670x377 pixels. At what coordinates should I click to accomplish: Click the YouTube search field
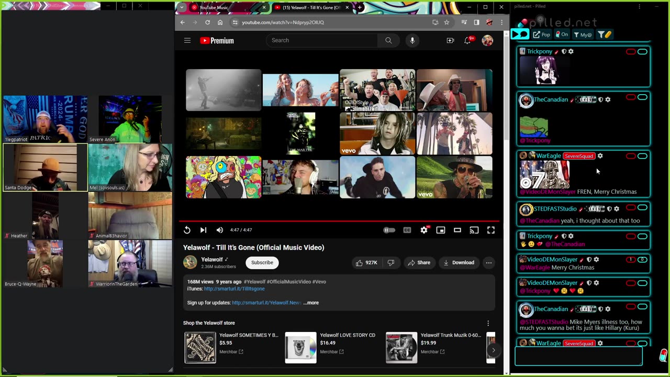(322, 40)
